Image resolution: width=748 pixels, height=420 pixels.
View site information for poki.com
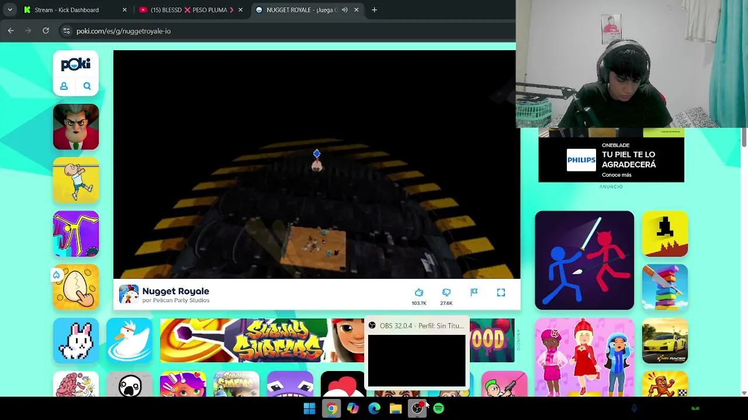[67, 31]
